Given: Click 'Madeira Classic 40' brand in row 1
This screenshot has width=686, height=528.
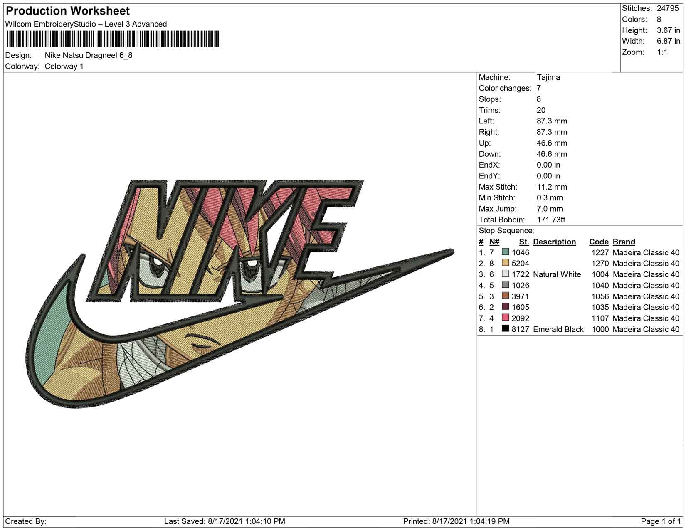Looking at the screenshot, I should 646,253.
